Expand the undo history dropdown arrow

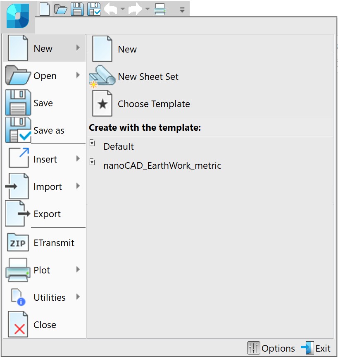[x=123, y=9]
